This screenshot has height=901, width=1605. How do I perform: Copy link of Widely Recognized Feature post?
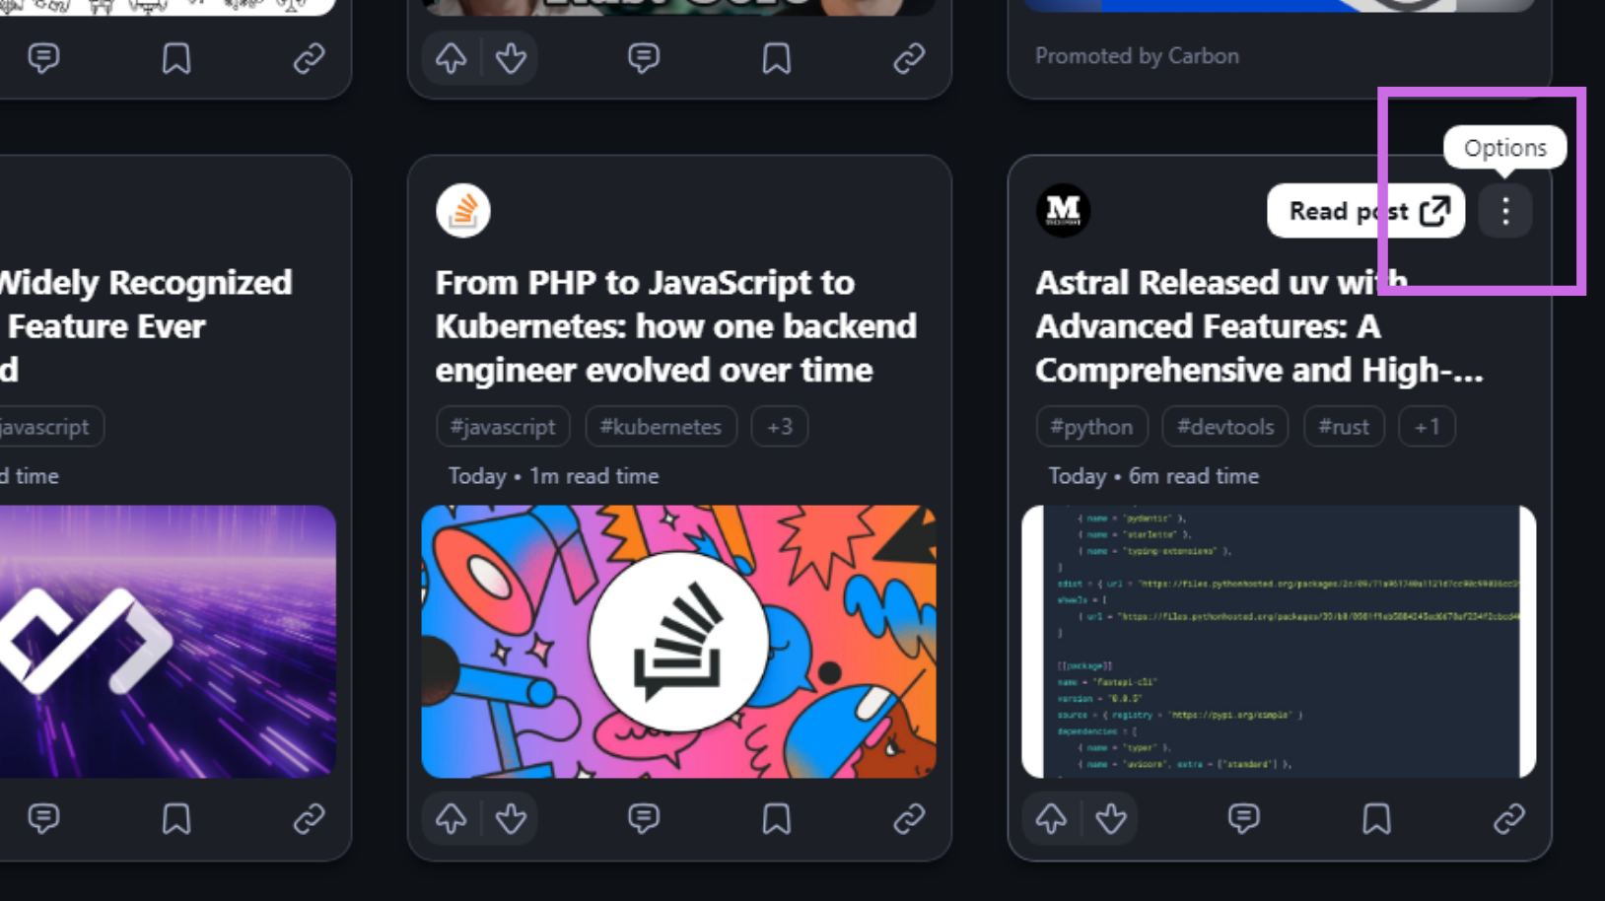click(310, 818)
